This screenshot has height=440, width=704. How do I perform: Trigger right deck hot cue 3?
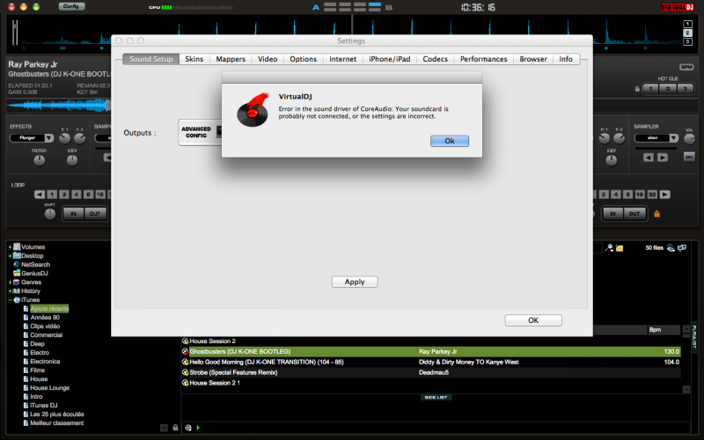coord(685,89)
